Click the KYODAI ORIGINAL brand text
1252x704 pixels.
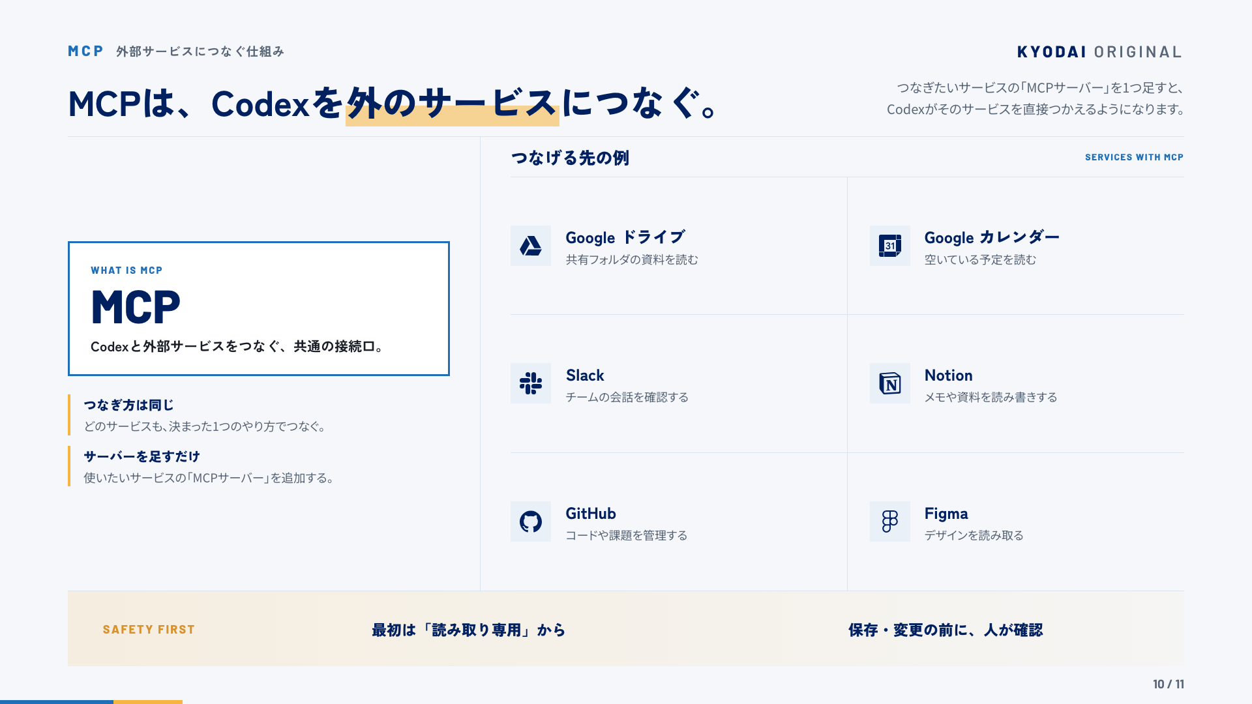coord(1099,52)
